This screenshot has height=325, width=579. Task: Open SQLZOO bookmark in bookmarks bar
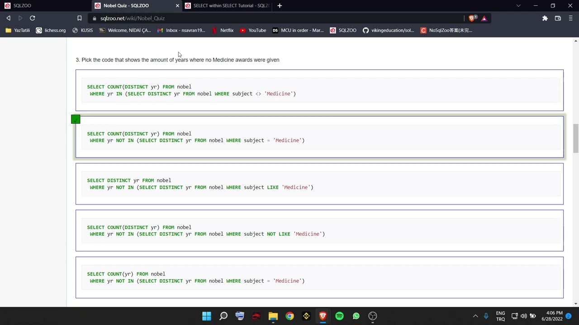coord(343,30)
